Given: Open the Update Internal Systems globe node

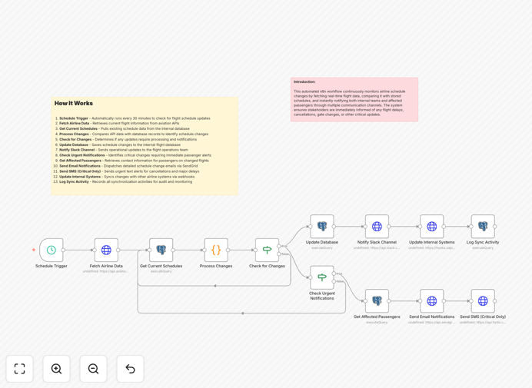Looking at the screenshot, I should (431, 226).
